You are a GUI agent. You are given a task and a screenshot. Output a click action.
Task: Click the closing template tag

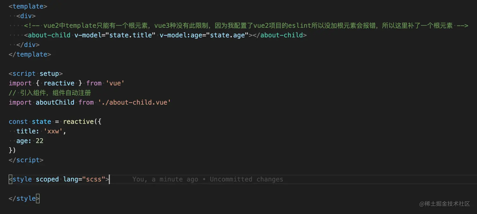point(30,54)
